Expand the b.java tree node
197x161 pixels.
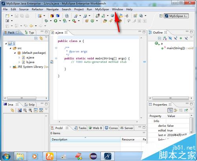click(19, 62)
